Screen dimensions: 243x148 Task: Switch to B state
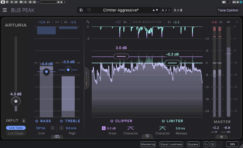coord(169,10)
